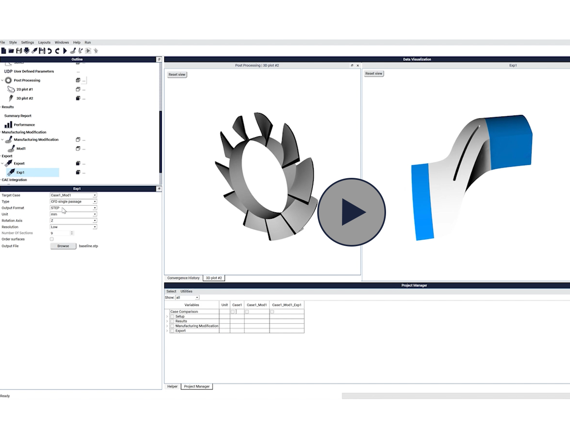Click the New file toolbar icon

click(4, 51)
